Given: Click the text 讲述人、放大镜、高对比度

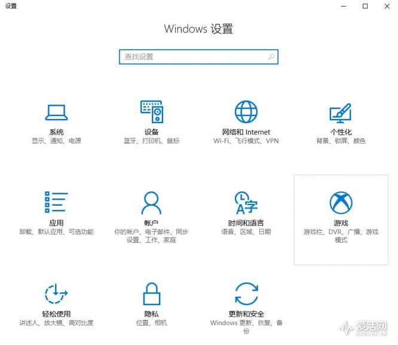Looking at the screenshot, I should point(56,323).
